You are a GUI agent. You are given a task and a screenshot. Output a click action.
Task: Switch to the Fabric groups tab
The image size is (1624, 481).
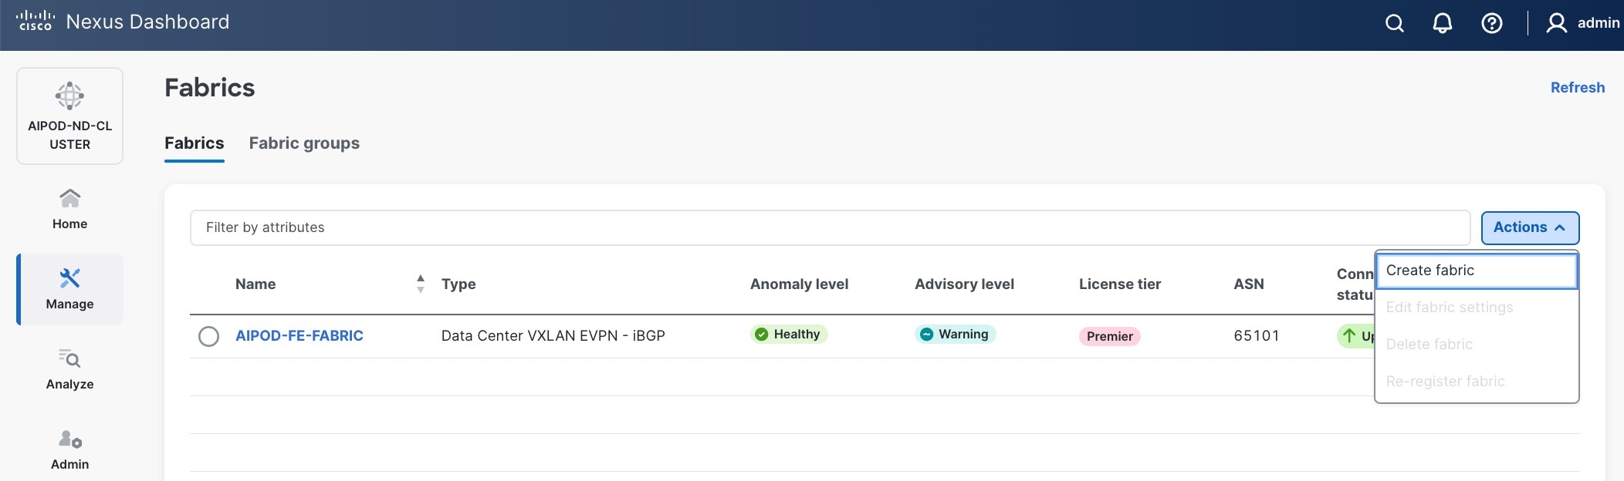pyautogui.click(x=304, y=143)
